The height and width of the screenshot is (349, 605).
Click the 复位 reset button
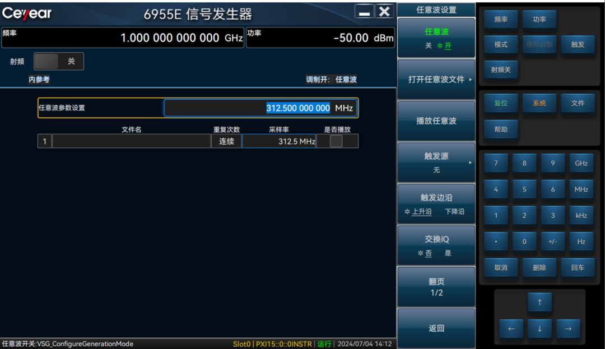pos(501,103)
